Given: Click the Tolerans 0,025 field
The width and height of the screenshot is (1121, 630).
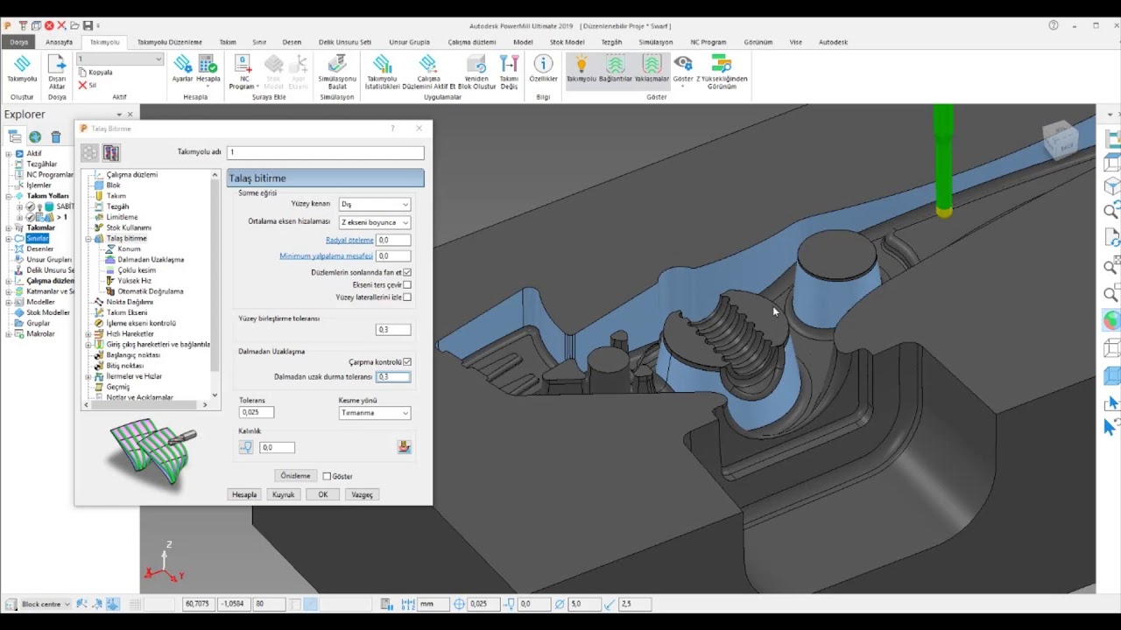Looking at the screenshot, I should 257,412.
